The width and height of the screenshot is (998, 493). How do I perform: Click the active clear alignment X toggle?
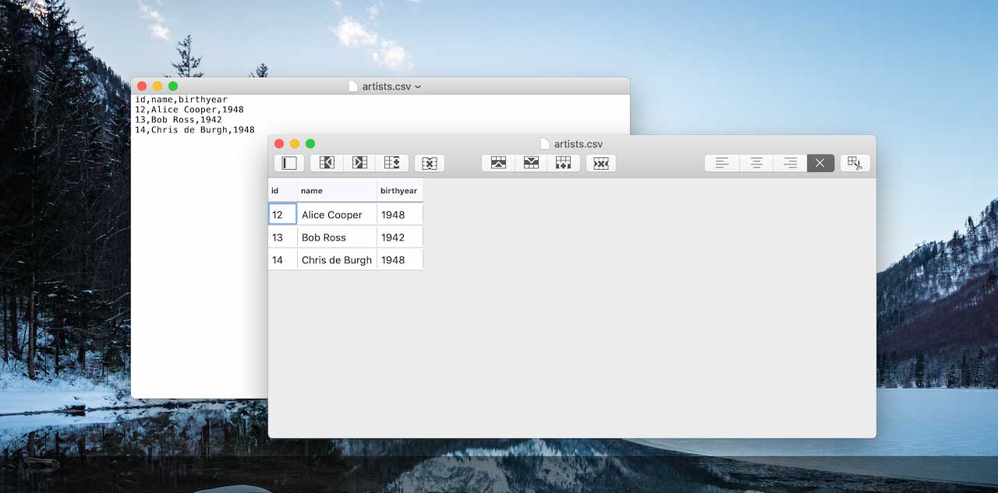click(819, 163)
